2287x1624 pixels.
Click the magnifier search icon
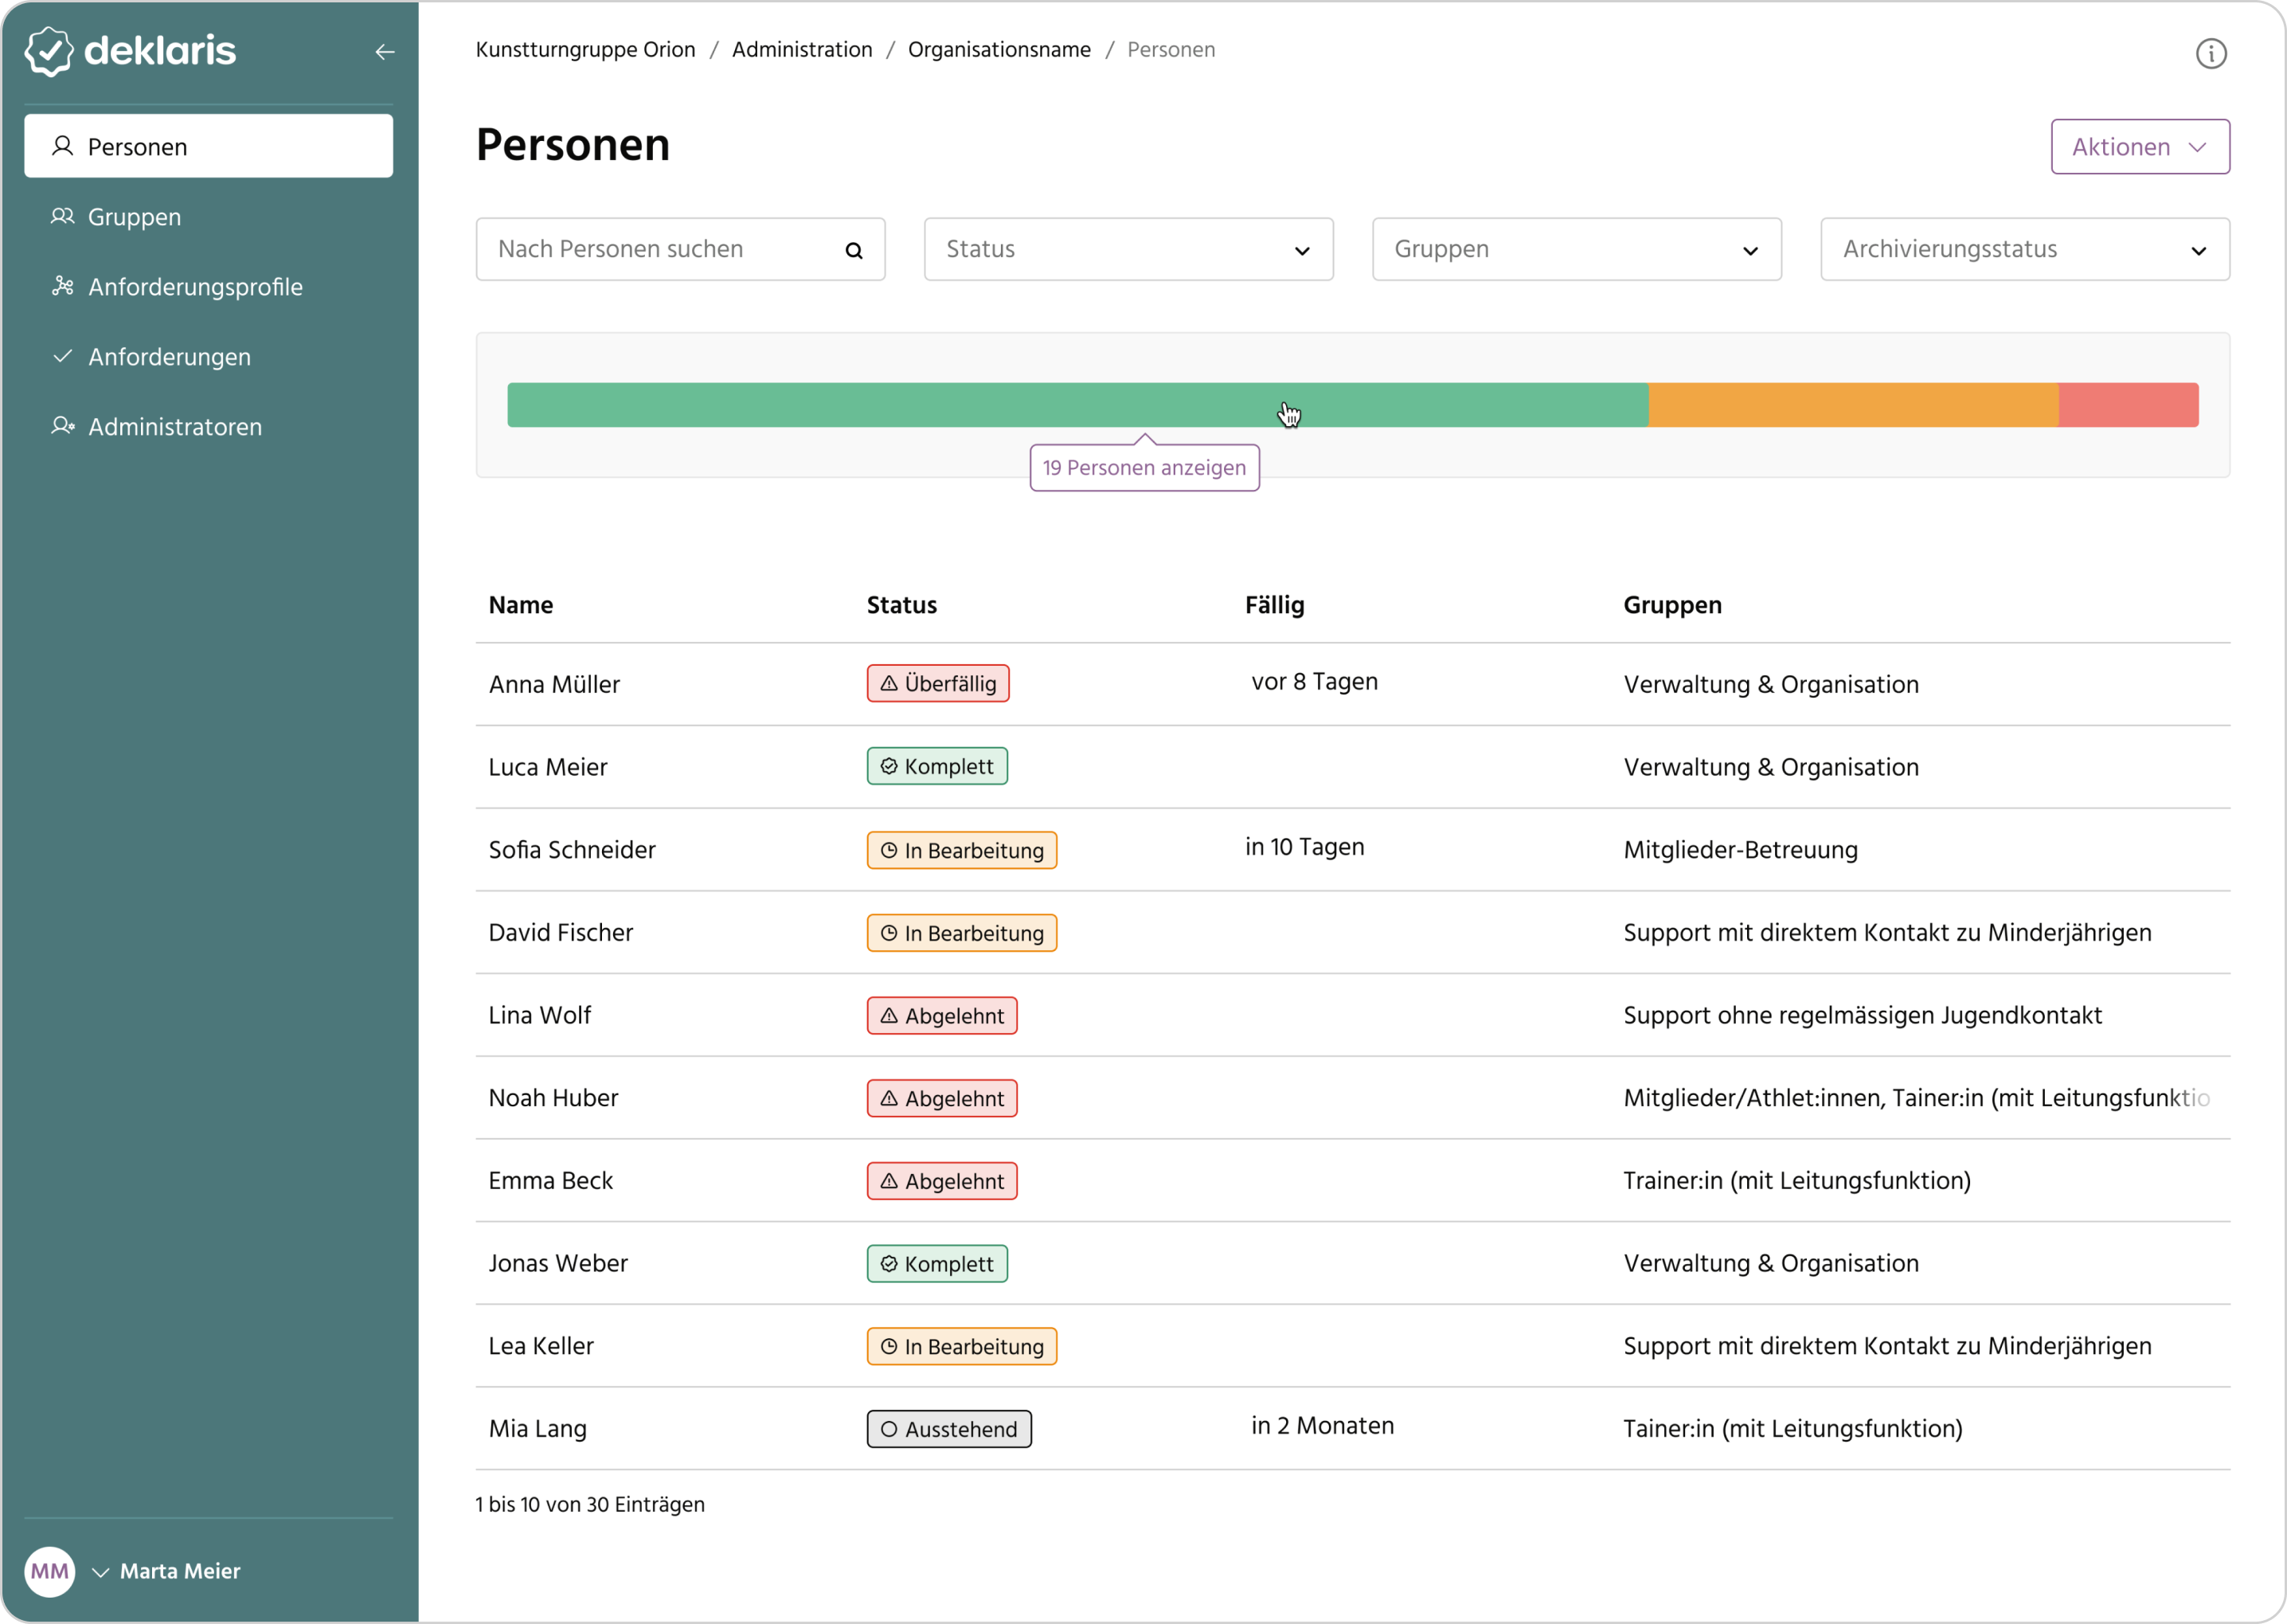854,250
